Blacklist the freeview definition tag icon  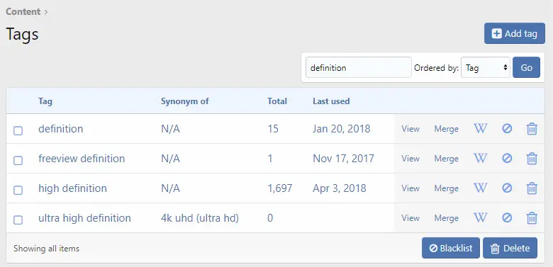(507, 159)
